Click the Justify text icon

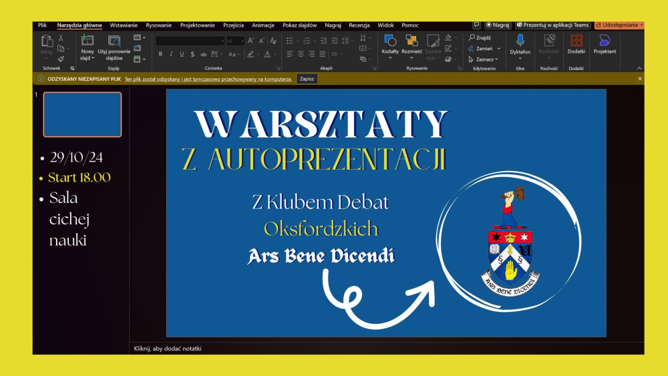click(323, 53)
